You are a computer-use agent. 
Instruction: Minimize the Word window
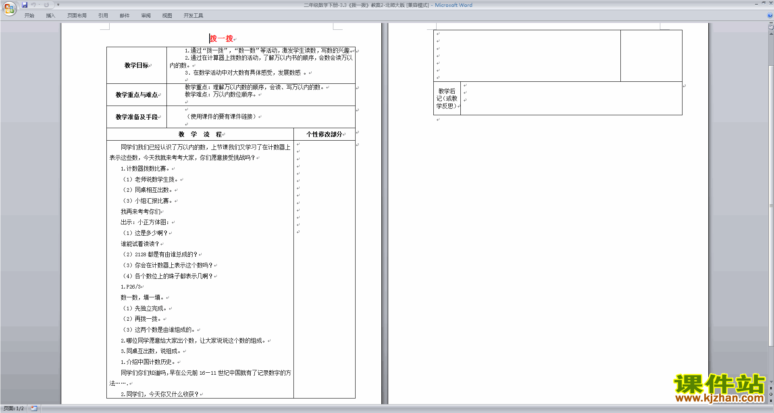click(756, 4)
